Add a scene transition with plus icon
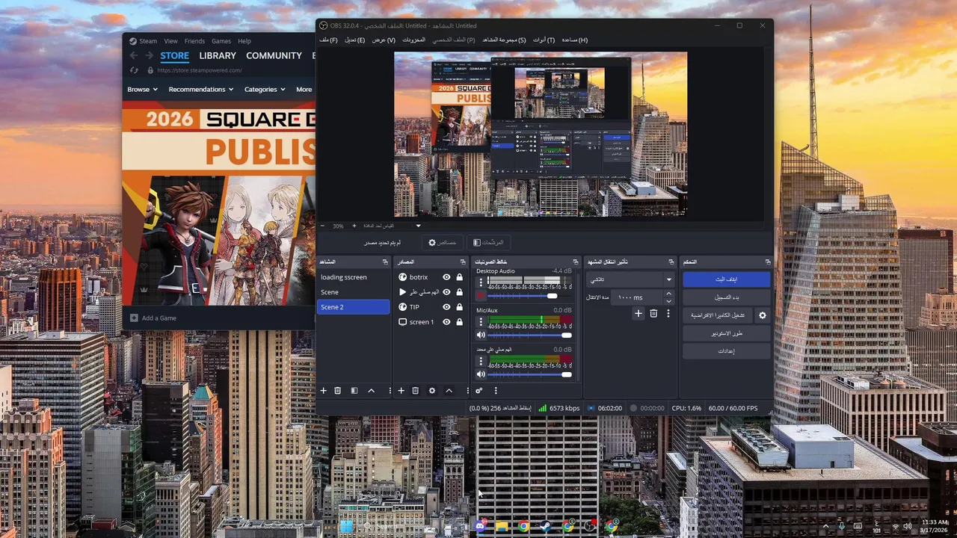The width and height of the screenshot is (957, 538). [x=638, y=314]
